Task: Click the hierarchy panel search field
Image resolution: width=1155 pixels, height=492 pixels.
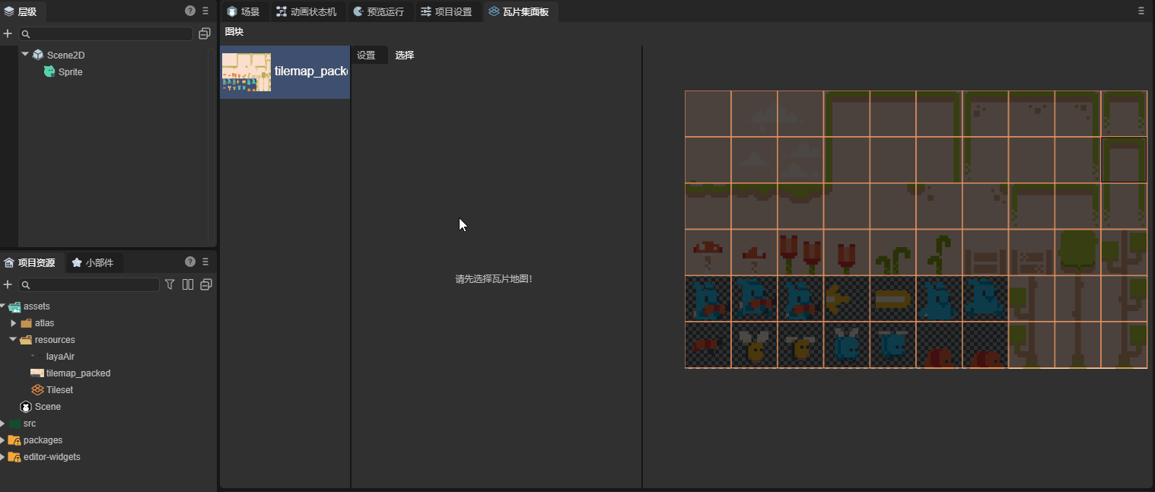Action: click(107, 34)
